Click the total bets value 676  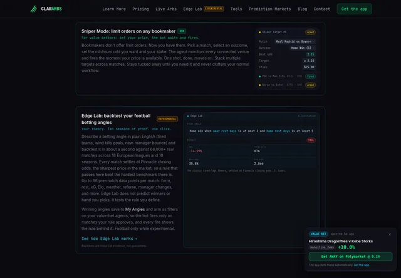point(257,151)
